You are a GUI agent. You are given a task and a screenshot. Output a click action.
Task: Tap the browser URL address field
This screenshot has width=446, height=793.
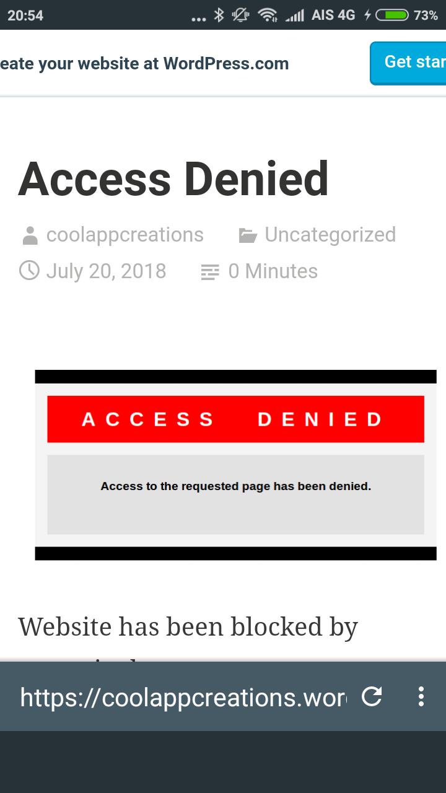click(183, 697)
